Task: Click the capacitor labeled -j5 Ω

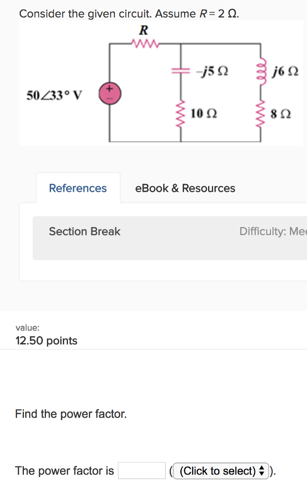Action: (180, 71)
